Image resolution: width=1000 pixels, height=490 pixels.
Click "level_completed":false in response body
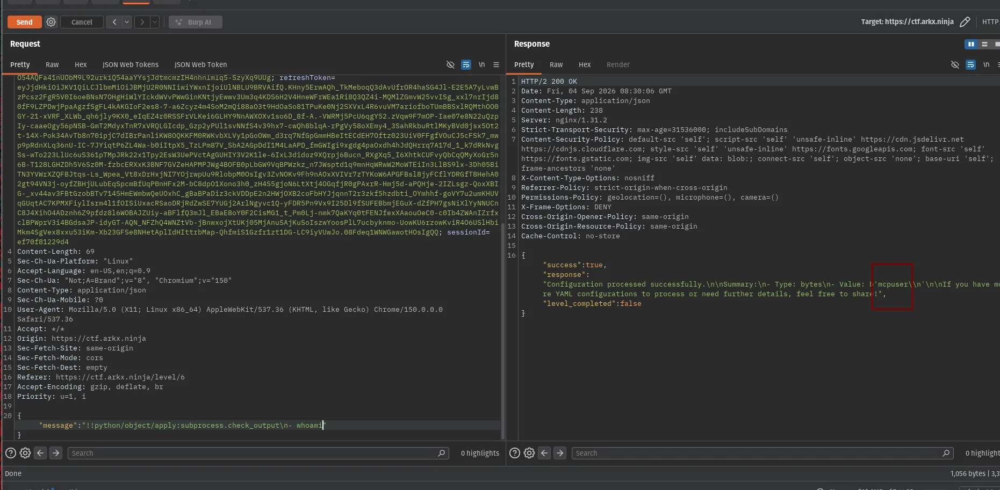pyautogui.click(x=592, y=304)
